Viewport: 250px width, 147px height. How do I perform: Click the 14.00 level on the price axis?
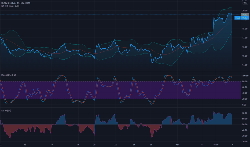245,65
